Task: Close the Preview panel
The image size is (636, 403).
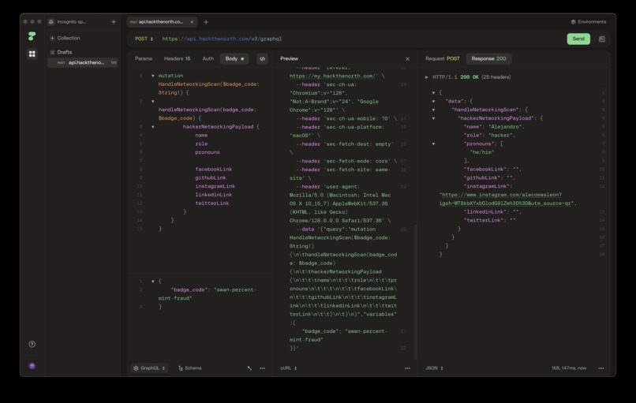Action: click(408, 59)
